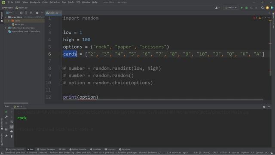Open Run panel wrench settings icon
The image size is (275, 155).
[6, 117]
